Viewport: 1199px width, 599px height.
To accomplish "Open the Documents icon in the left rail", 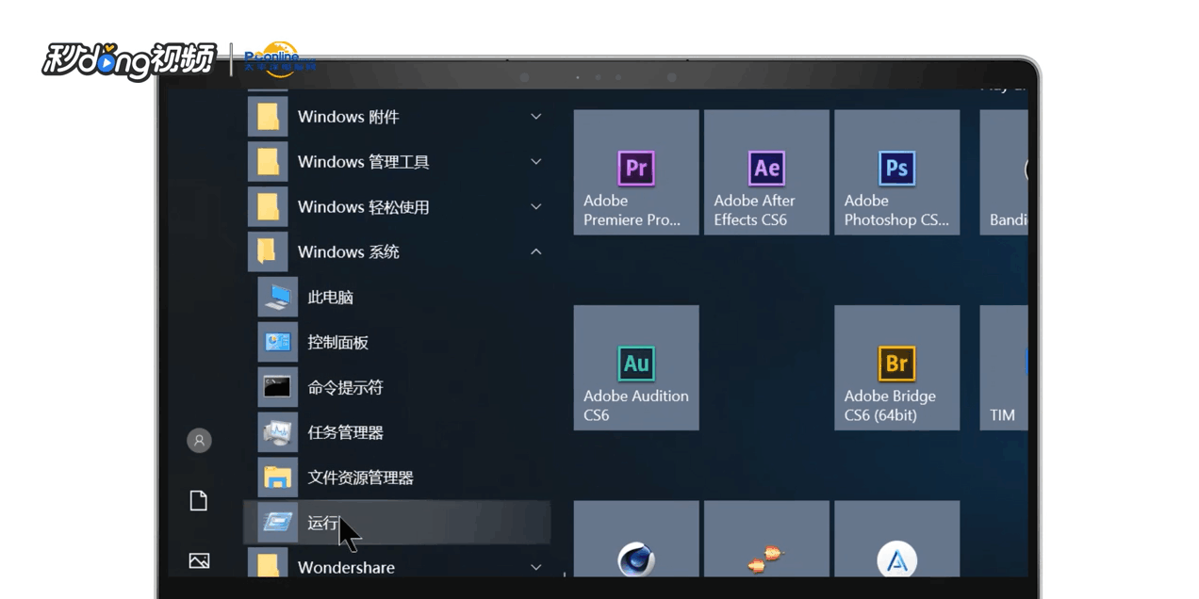I will point(199,500).
